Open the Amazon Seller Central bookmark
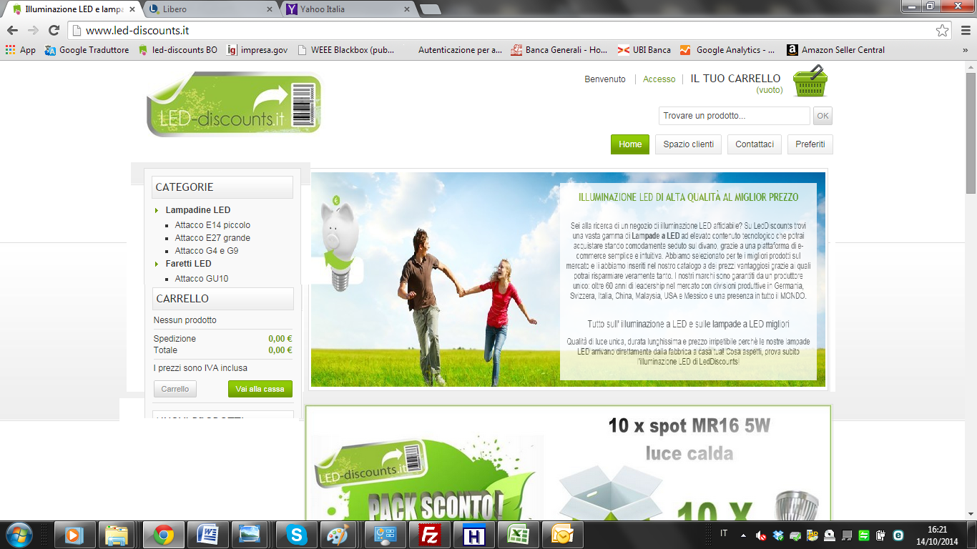 [x=835, y=50]
